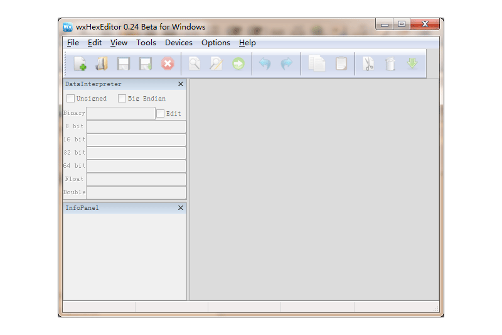Open the Help menu
Screen dimensions: 502x335
(x=247, y=43)
